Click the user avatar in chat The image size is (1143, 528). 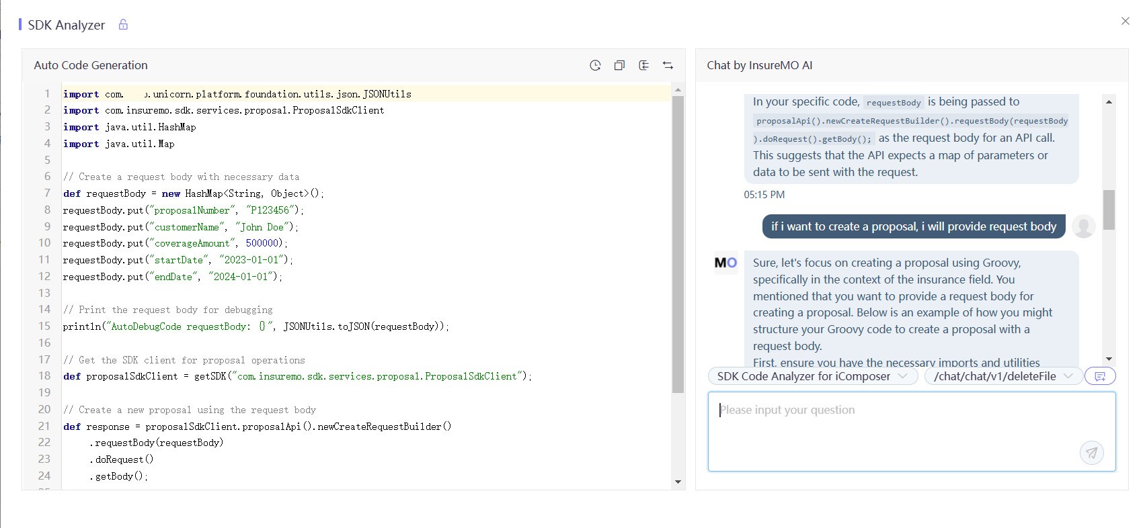(1083, 226)
